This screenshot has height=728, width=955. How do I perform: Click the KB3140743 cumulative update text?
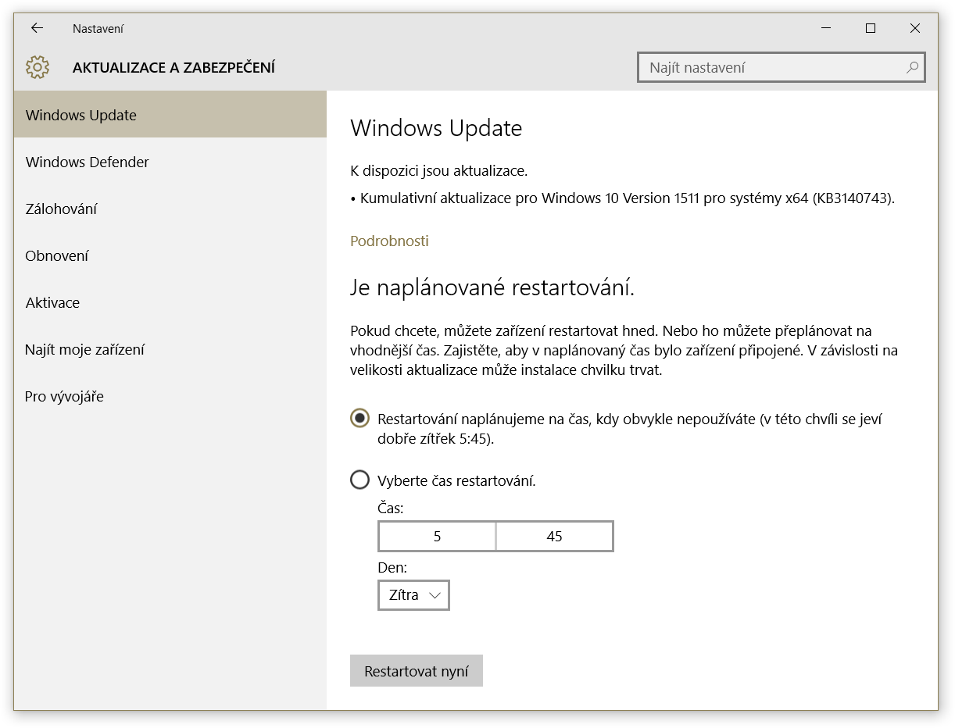click(623, 198)
